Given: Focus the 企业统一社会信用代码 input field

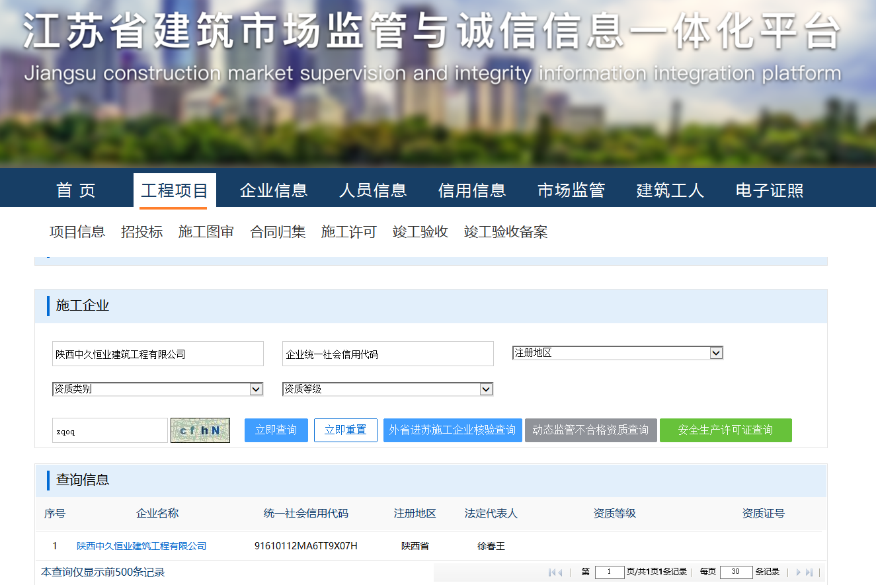Looking at the screenshot, I should (x=388, y=354).
